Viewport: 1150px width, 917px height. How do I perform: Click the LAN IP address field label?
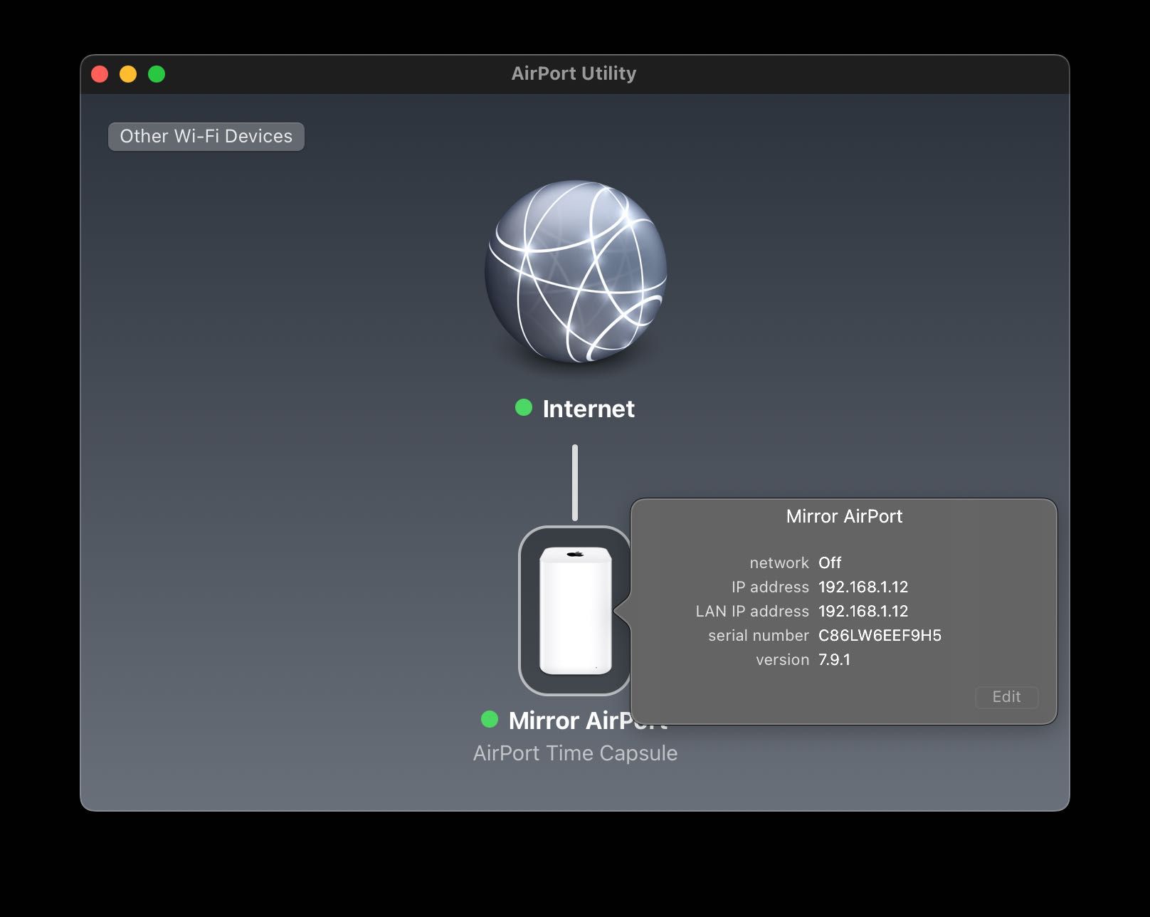click(752, 611)
